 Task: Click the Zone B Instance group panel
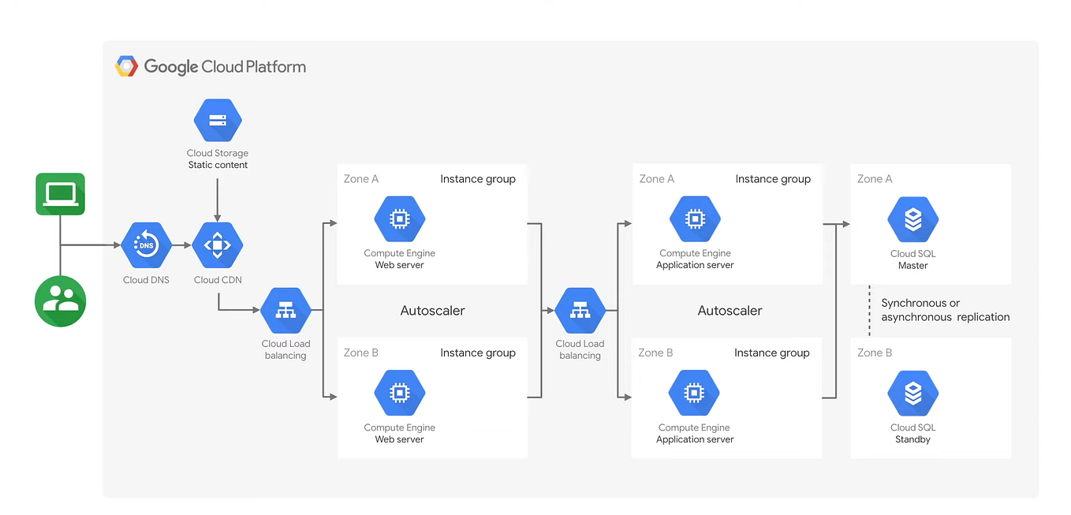tap(432, 398)
